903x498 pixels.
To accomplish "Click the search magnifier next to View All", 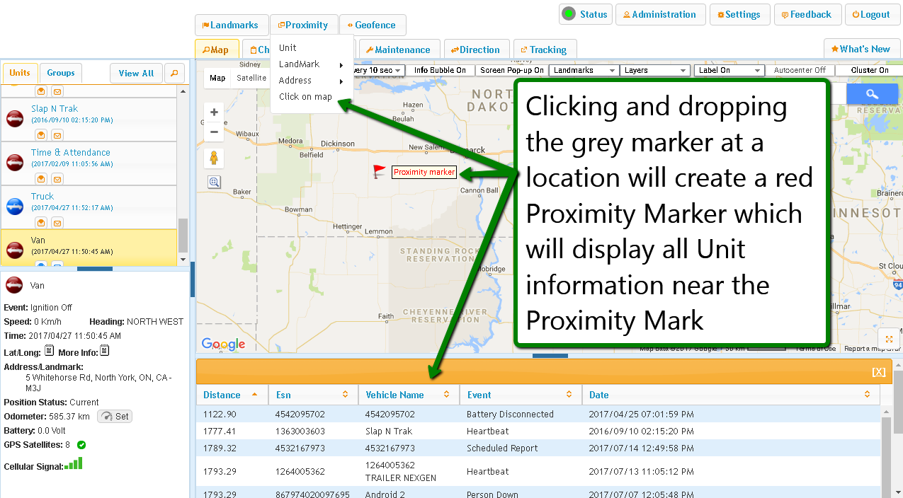I will point(174,73).
